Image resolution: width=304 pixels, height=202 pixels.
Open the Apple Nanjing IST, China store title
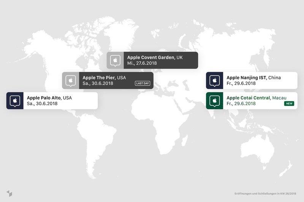point(253,77)
